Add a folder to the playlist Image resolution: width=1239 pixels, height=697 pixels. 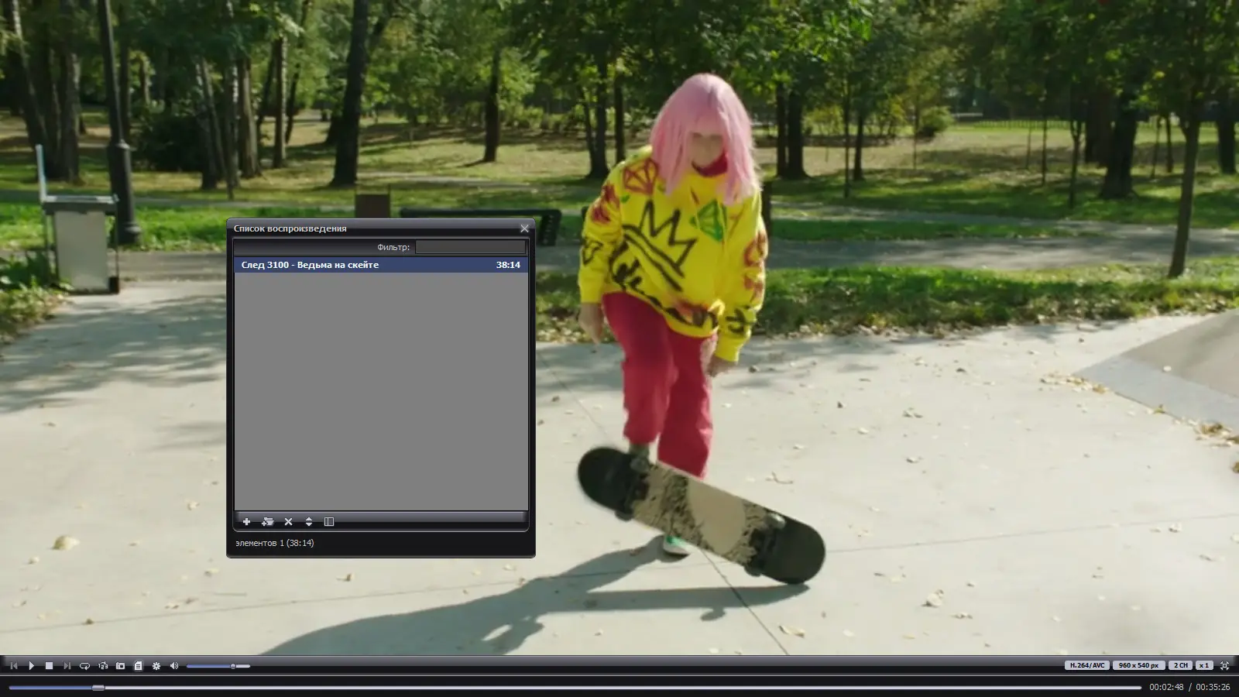tap(267, 522)
